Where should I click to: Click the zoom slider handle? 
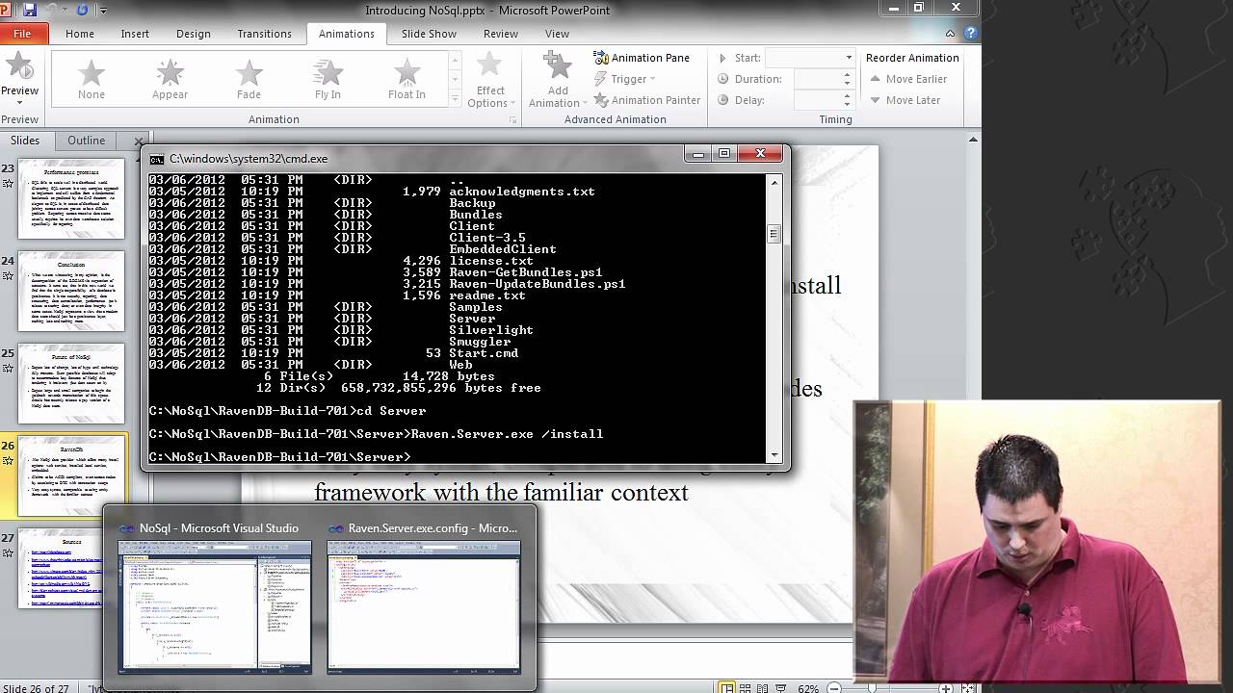click(872, 688)
